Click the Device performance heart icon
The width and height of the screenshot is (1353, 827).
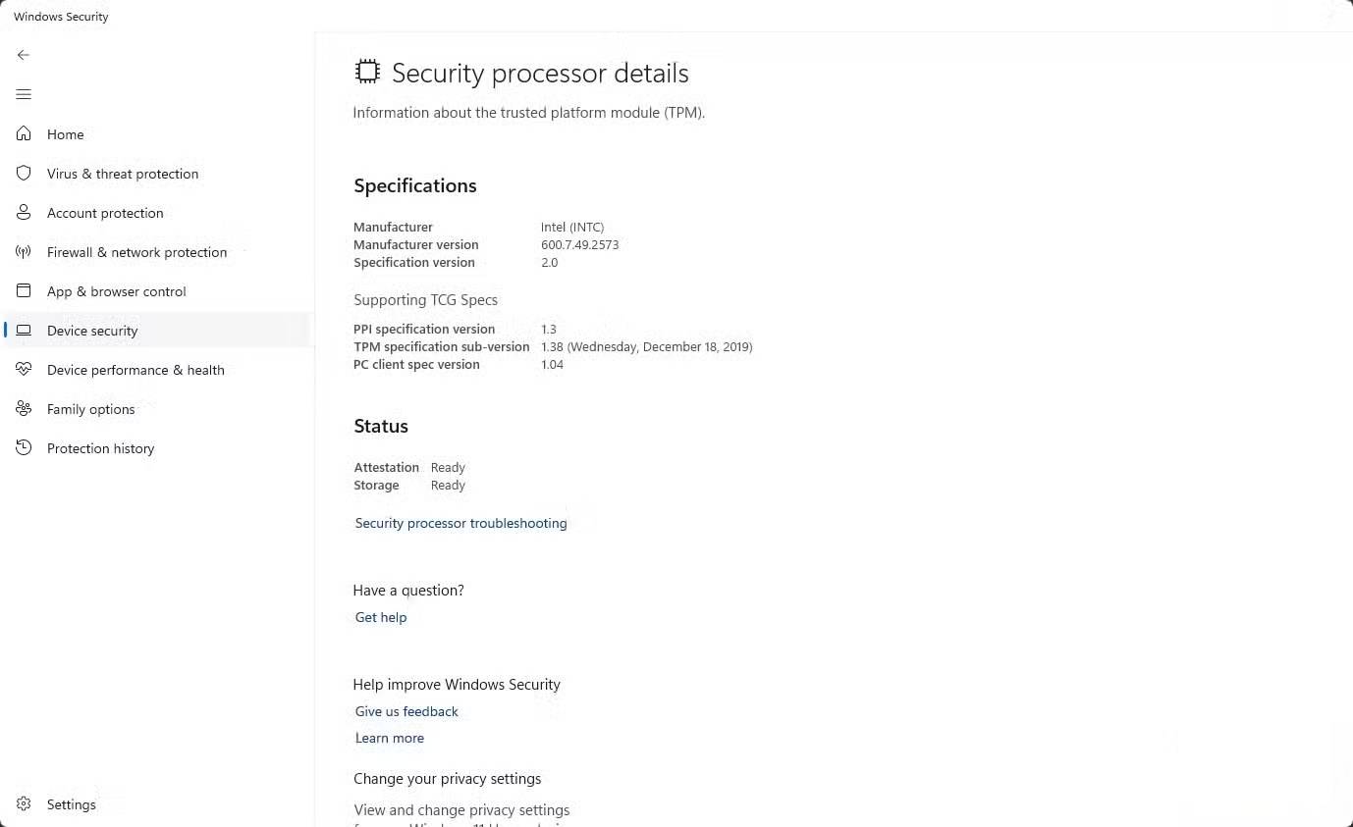point(24,370)
